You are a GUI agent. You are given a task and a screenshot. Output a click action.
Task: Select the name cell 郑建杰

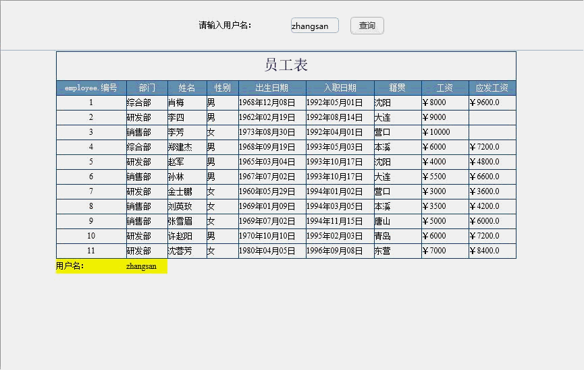coord(187,147)
